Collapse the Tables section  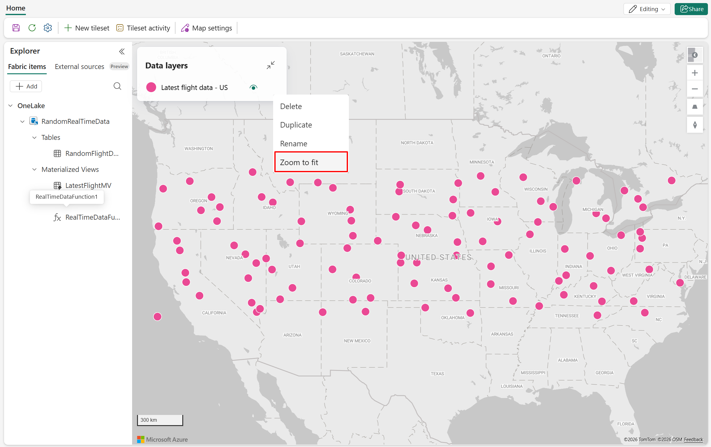tap(34, 137)
